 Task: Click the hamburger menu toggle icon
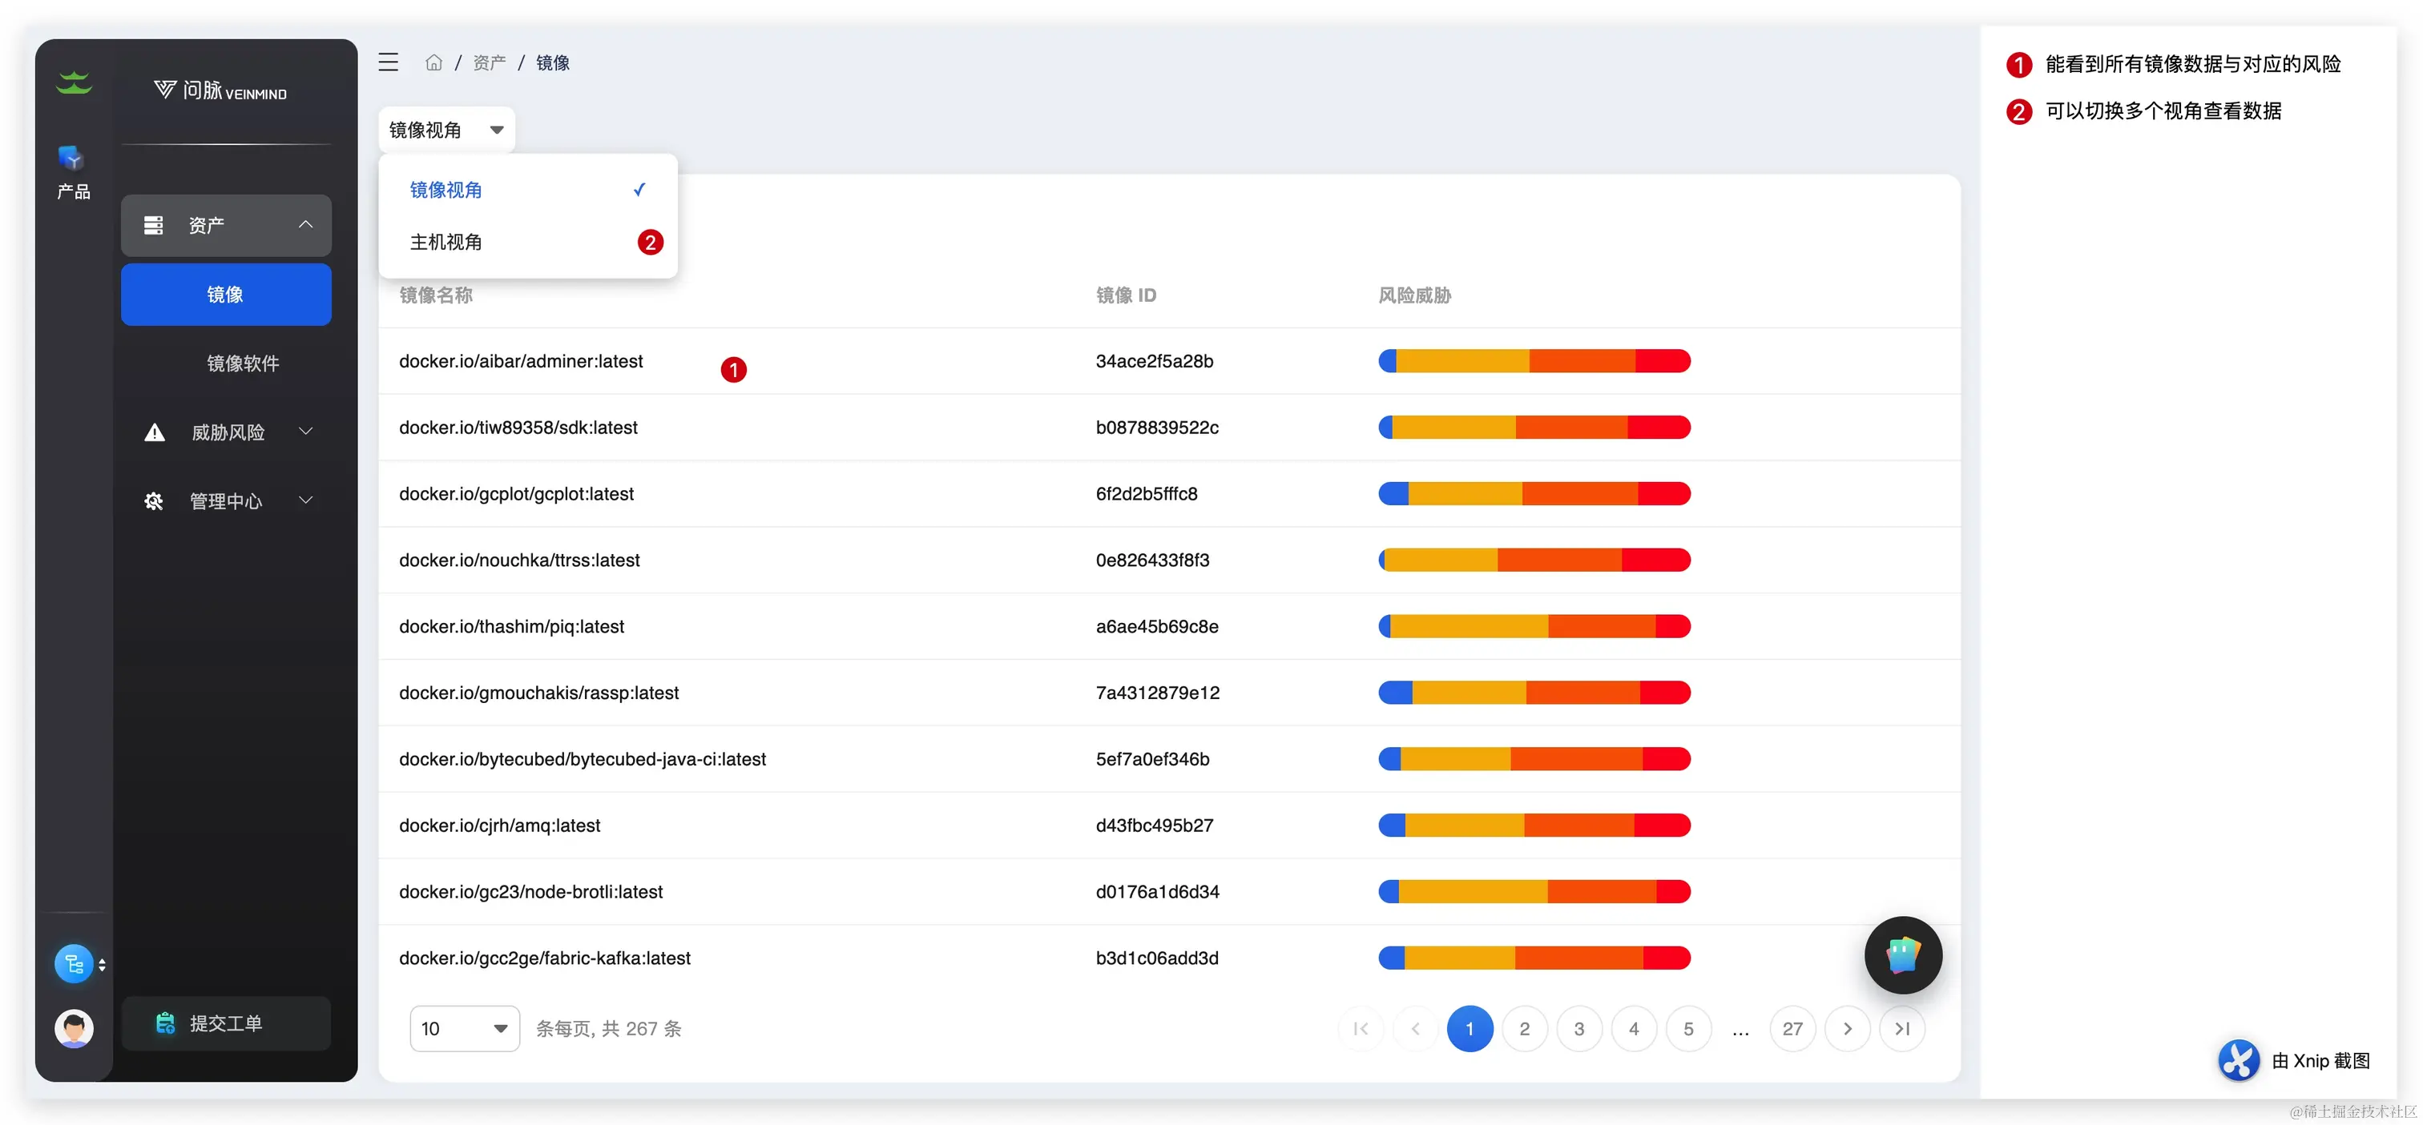[389, 63]
